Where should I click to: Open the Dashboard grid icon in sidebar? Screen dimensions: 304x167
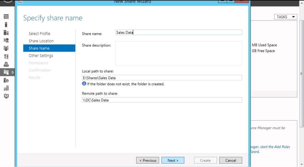click(x=6, y=17)
